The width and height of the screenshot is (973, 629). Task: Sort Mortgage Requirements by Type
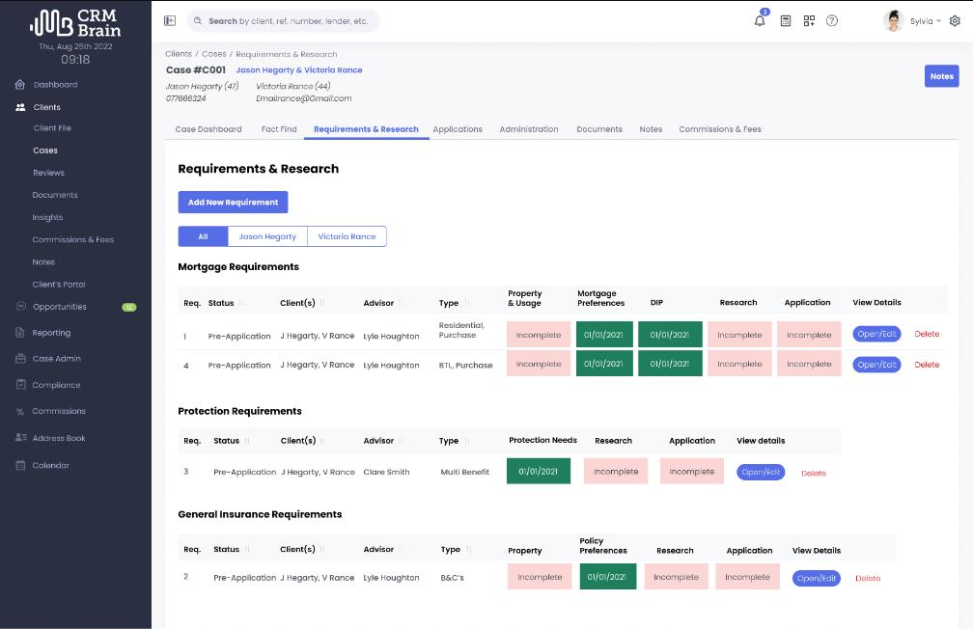(466, 303)
